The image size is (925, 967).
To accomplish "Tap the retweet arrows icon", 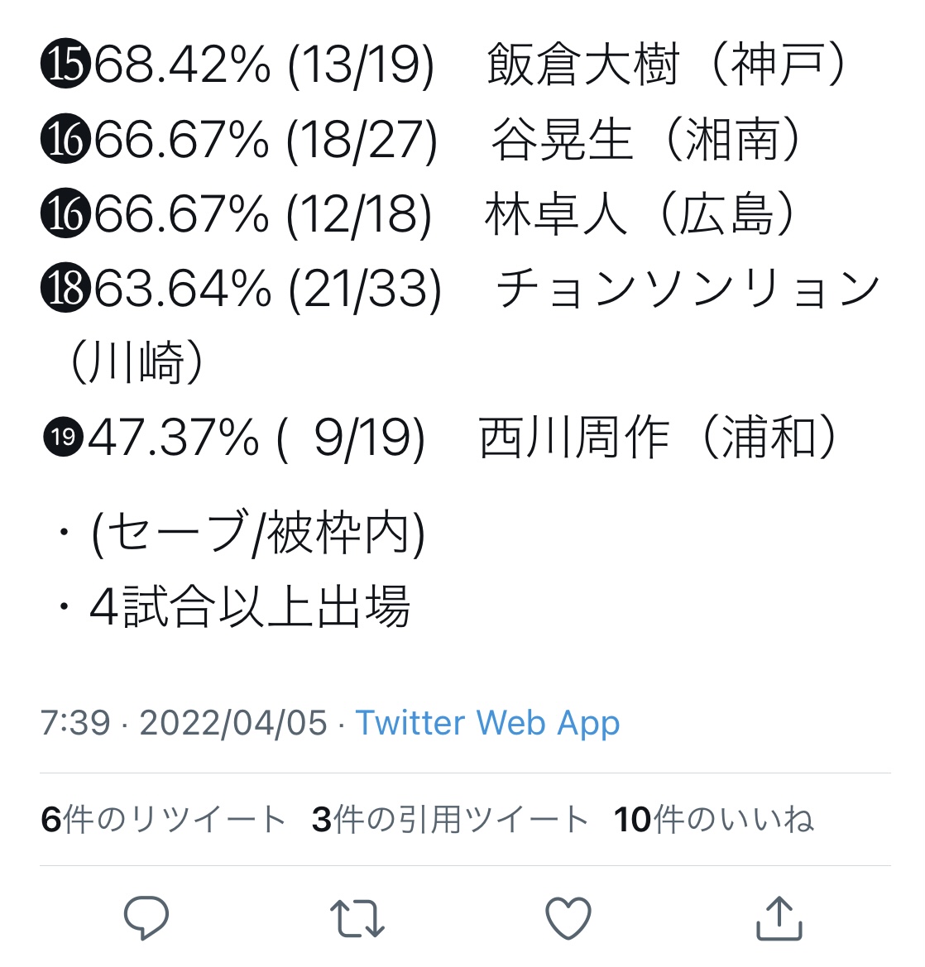I will (357, 917).
